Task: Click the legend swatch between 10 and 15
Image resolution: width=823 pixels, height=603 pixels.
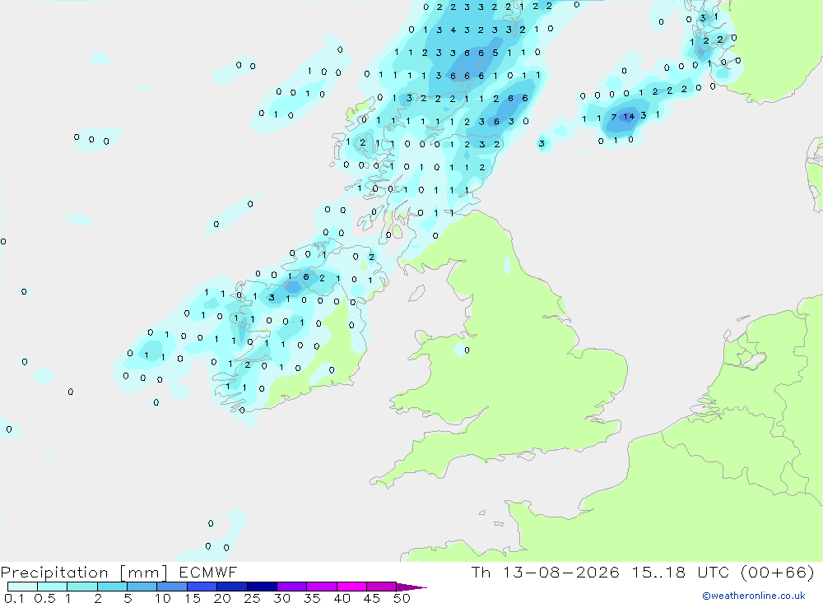Action: pos(172,587)
